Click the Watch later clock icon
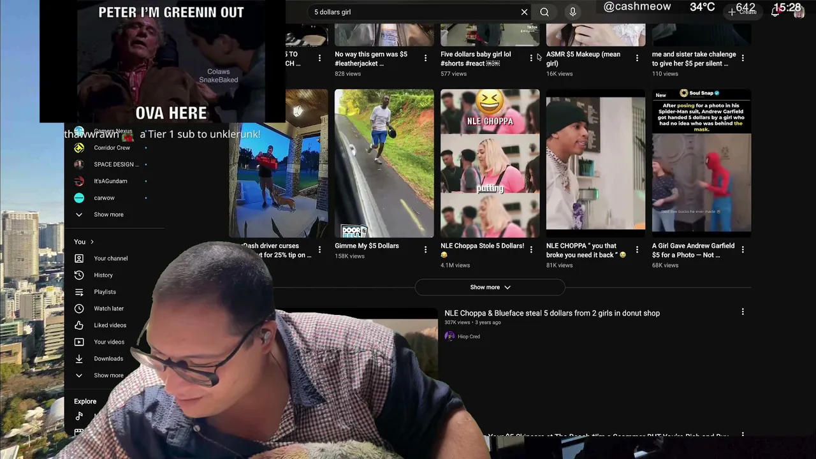Viewport: 816px width, 459px height. click(79, 309)
